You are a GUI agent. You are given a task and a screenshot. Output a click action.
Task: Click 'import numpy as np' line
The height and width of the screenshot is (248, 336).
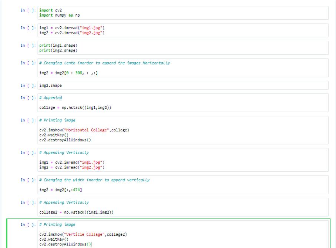(x=60, y=15)
